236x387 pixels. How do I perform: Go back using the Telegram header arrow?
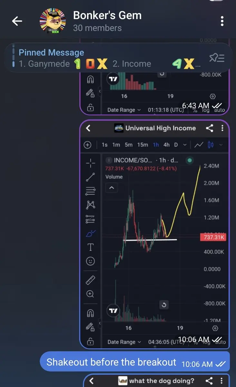pos(17,21)
